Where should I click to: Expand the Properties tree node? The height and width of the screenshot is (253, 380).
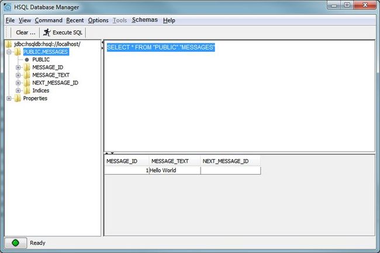click(x=9, y=98)
